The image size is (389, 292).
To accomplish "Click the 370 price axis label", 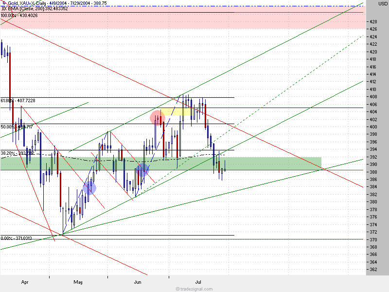I will (x=373, y=239).
